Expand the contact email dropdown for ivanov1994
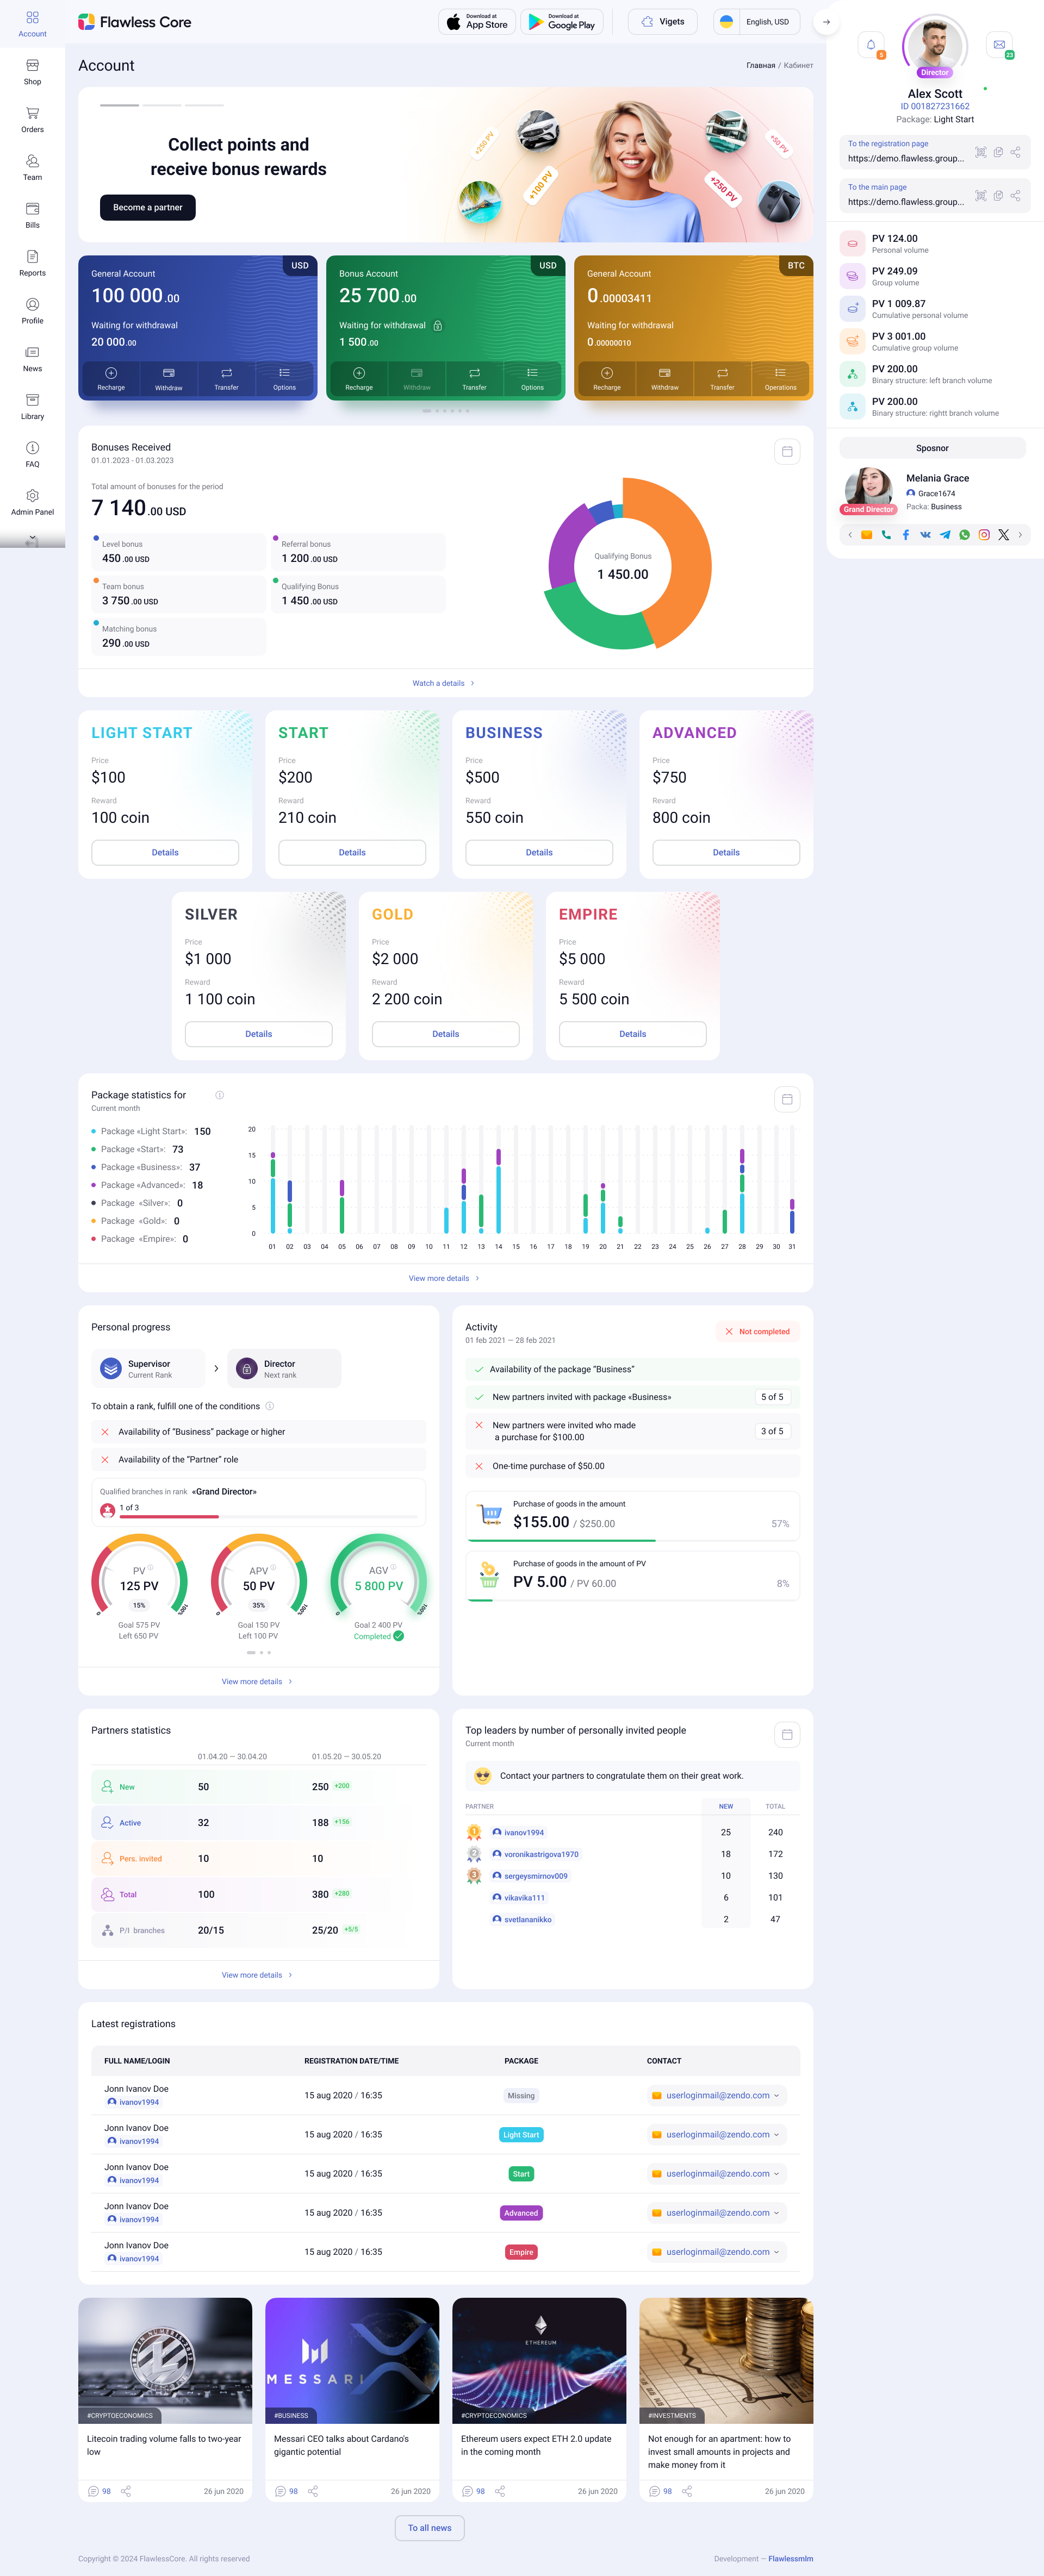 pyautogui.click(x=778, y=2095)
